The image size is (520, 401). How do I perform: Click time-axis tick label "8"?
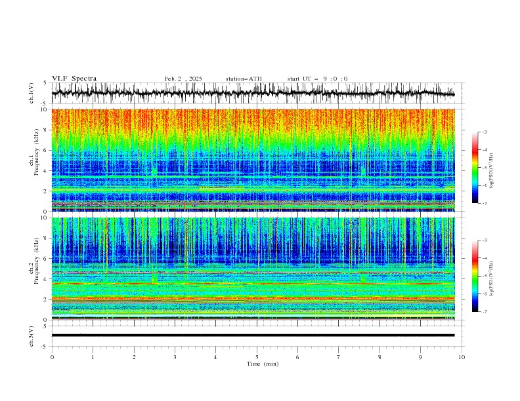(379, 357)
